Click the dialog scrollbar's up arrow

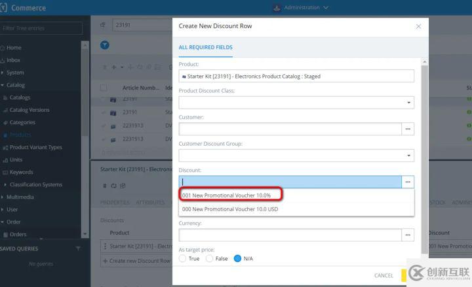[x=424, y=62]
